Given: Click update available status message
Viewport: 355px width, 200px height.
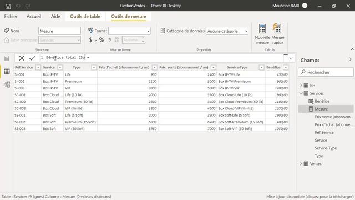Looking at the screenshot, I should click(x=310, y=197).
